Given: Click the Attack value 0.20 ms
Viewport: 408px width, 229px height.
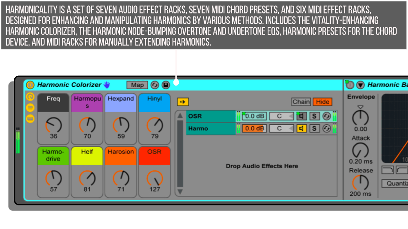Looking at the screenshot, I should tap(361, 161).
